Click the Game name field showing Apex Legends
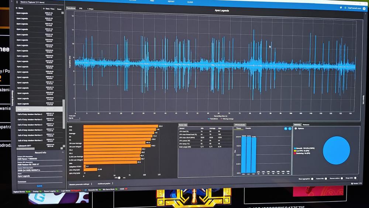369x208 pixels. coord(39,176)
